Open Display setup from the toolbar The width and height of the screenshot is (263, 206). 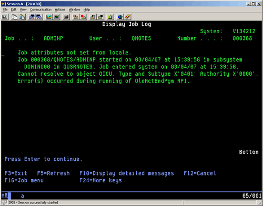[49, 17]
